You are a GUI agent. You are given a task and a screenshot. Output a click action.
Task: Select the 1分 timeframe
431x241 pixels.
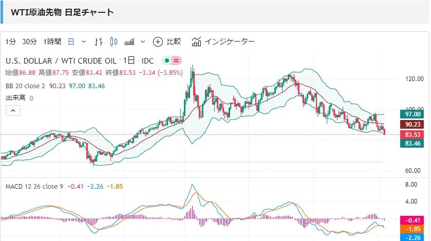pos(11,42)
